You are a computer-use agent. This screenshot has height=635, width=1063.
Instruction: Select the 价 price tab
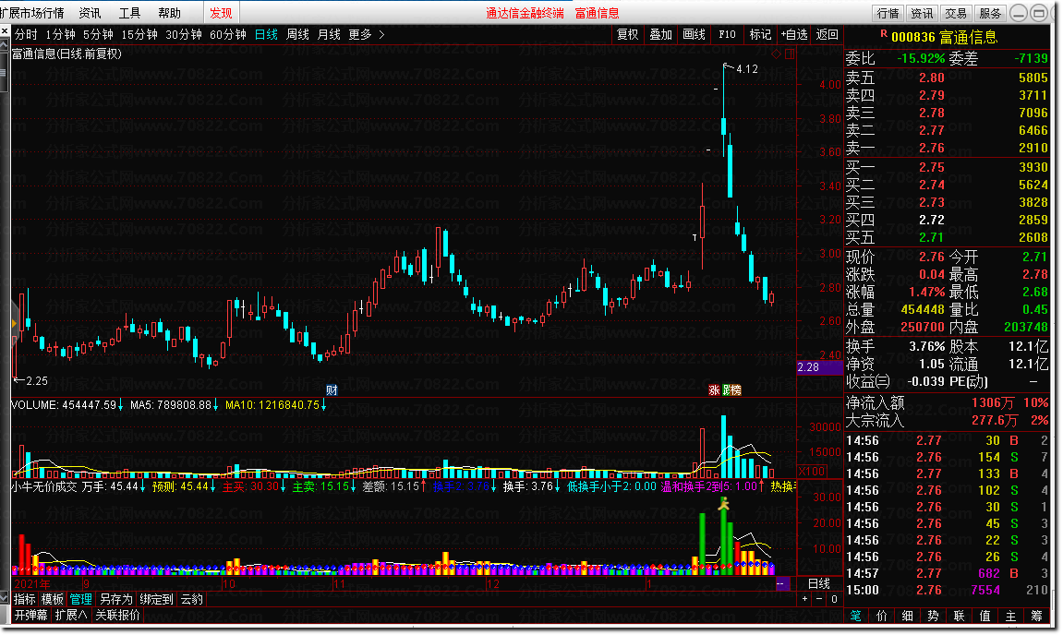(881, 616)
